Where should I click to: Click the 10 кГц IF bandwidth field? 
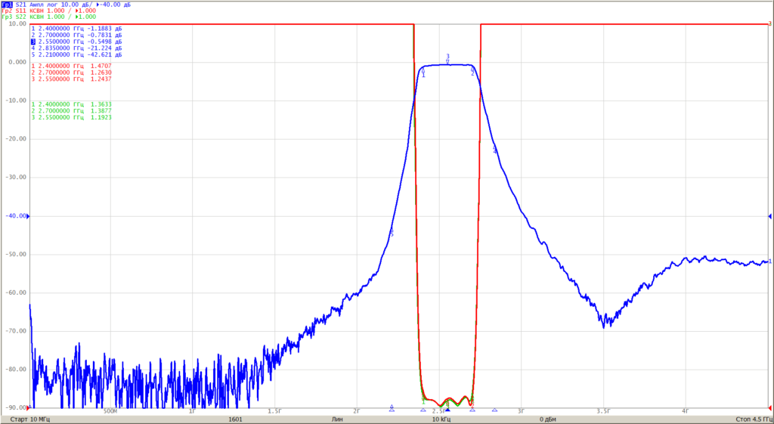click(x=441, y=419)
